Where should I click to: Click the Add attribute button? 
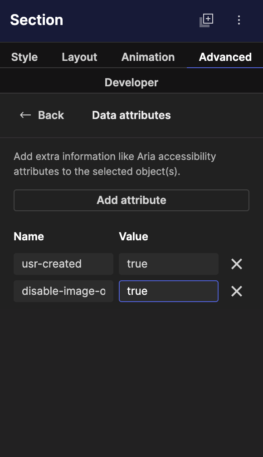pos(131,200)
